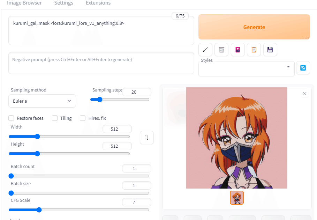This screenshot has width=317, height=220.
Task: Select the generated image thumbnail below preview
Action: coord(237,198)
